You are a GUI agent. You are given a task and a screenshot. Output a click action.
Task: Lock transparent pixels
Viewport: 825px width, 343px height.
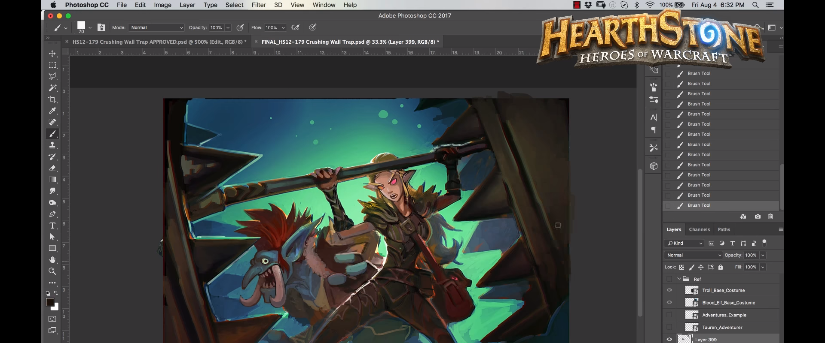pyautogui.click(x=681, y=267)
